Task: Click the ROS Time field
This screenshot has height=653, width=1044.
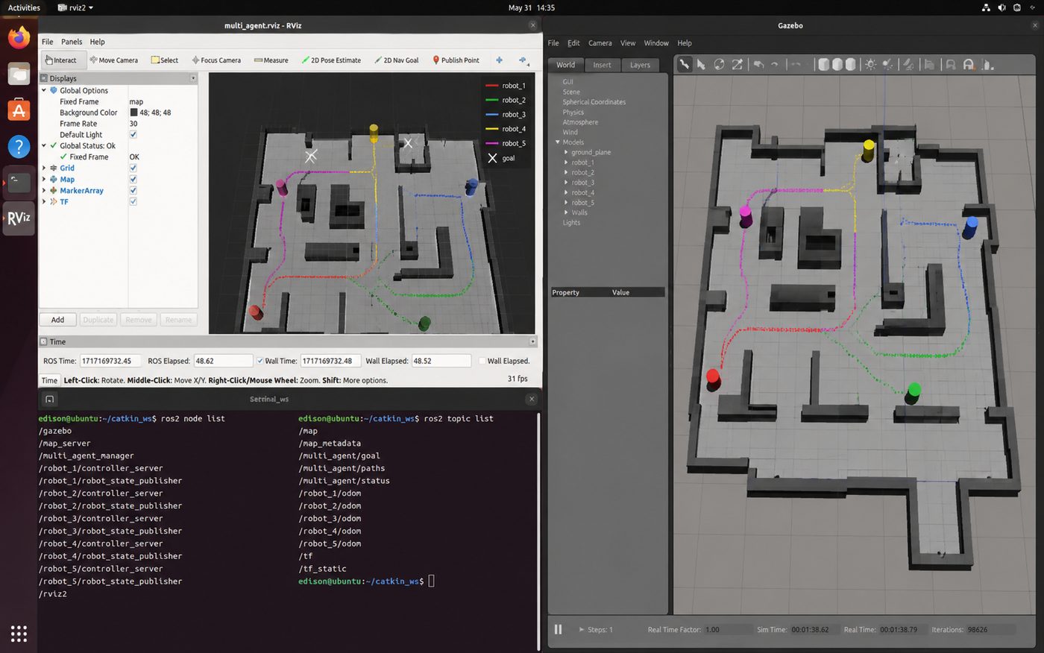Action: pos(110,361)
